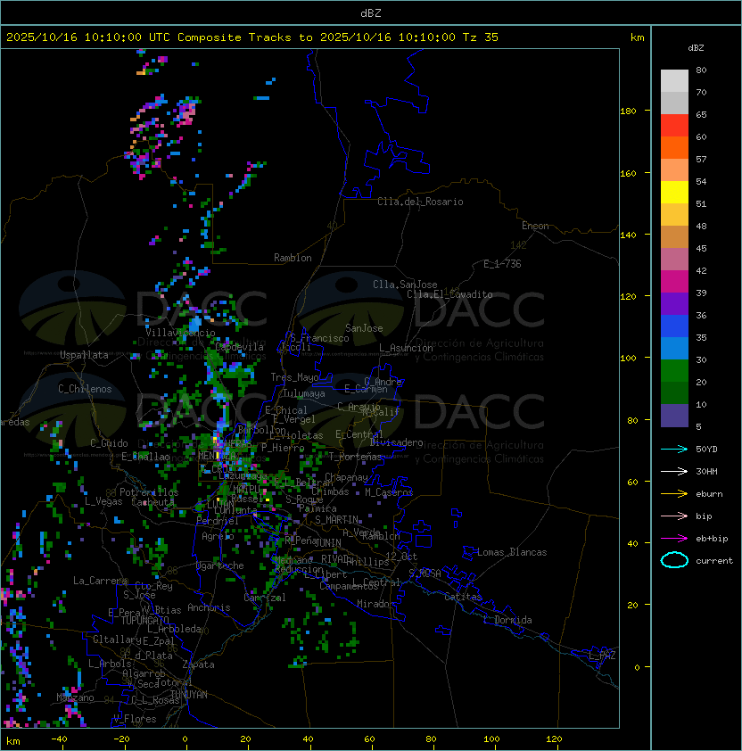Click the 'Perdriel' place label
This screenshot has height=751, width=742.
[218, 521]
